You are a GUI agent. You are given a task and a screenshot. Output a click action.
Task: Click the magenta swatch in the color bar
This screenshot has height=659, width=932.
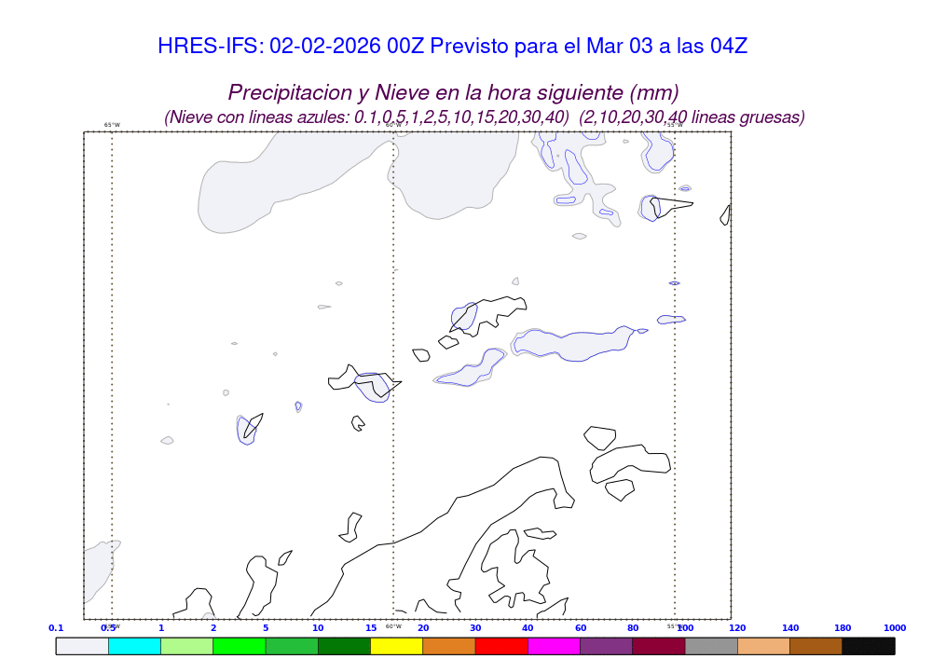(x=554, y=646)
